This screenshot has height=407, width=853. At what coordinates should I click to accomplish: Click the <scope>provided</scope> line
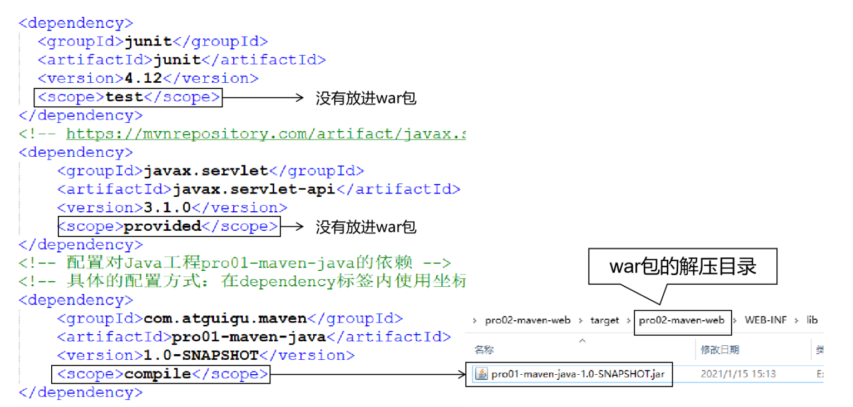point(169,227)
